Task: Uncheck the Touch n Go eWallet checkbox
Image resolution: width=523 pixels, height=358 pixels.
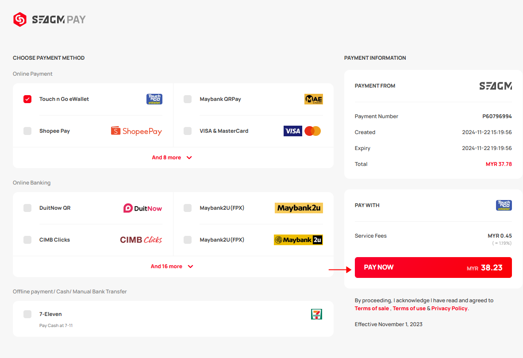Action: tap(27, 99)
